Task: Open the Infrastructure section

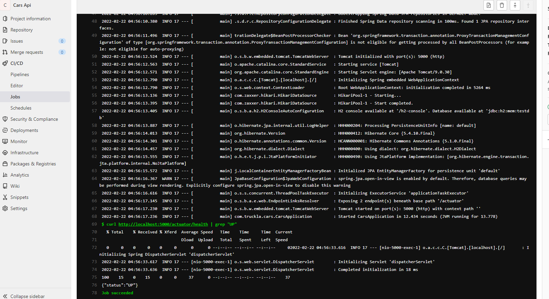Action: pyautogui.click(x=24, y=153)
